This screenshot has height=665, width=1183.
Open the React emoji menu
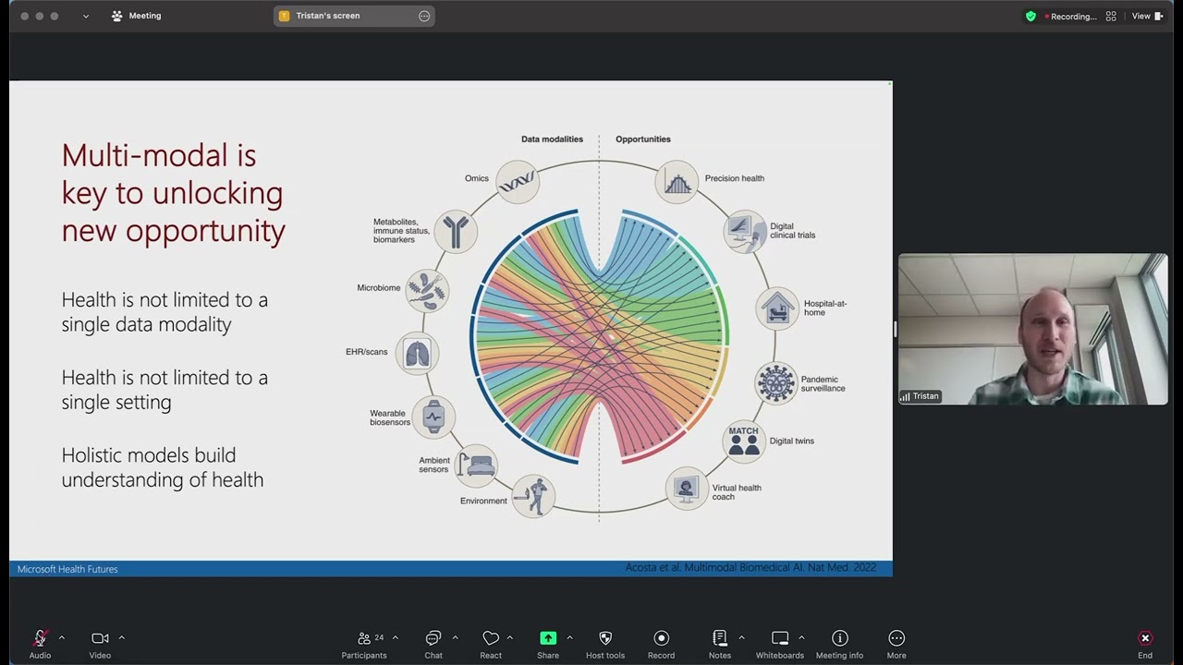coord(491,645)
